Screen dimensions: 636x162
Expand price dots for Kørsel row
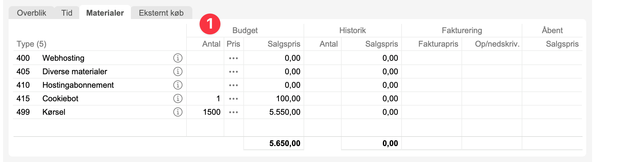tap(234, 112)
